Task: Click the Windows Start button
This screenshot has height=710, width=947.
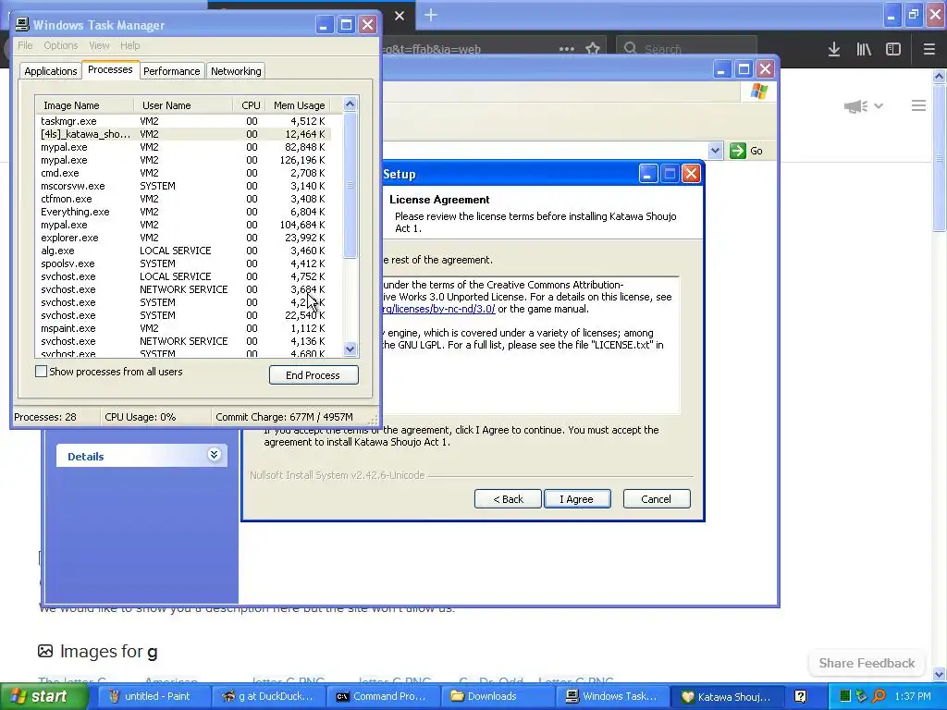Action: click(x=43, y=696)
